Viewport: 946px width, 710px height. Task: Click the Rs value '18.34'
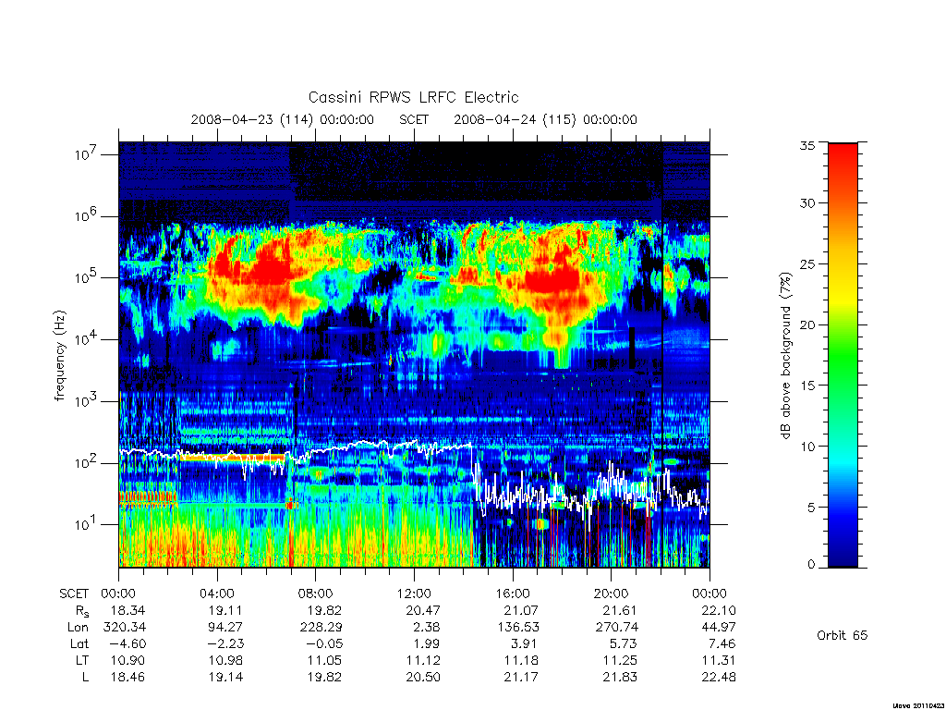pos(127,610)
